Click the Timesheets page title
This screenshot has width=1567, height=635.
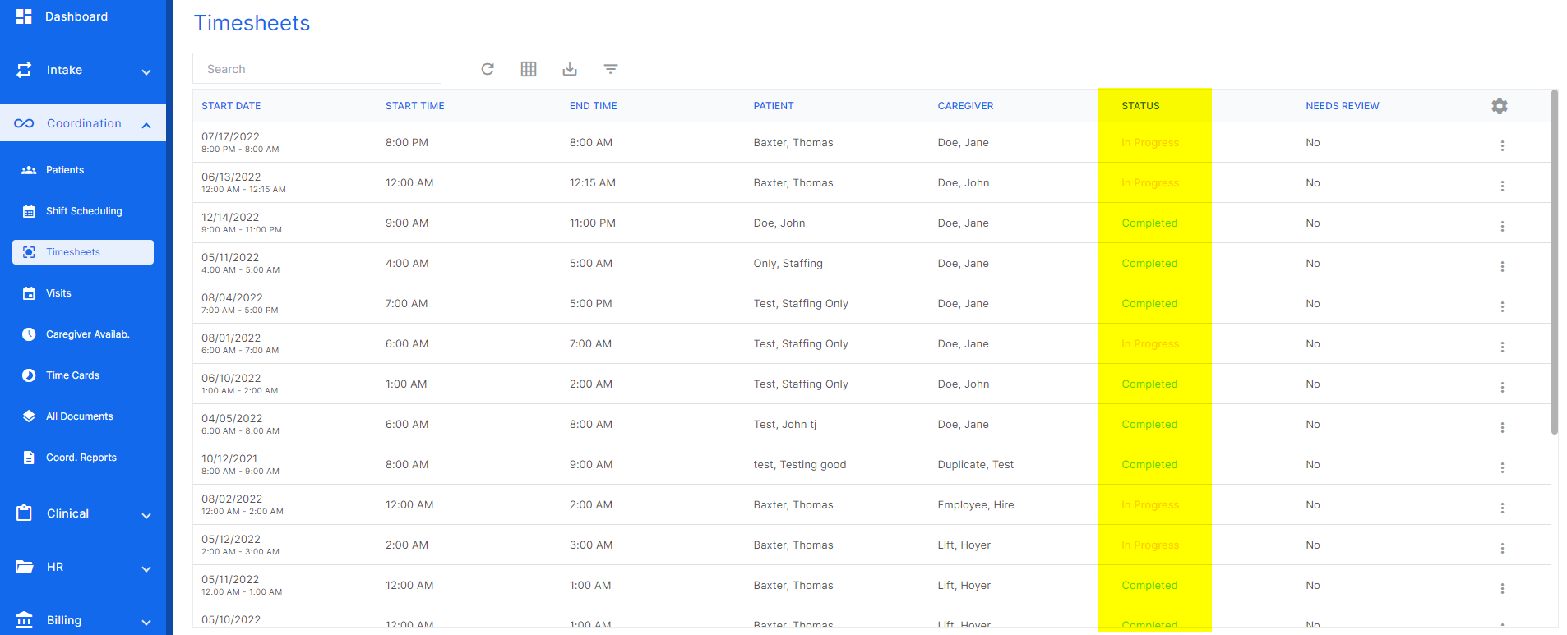click(x=252, y=23)
